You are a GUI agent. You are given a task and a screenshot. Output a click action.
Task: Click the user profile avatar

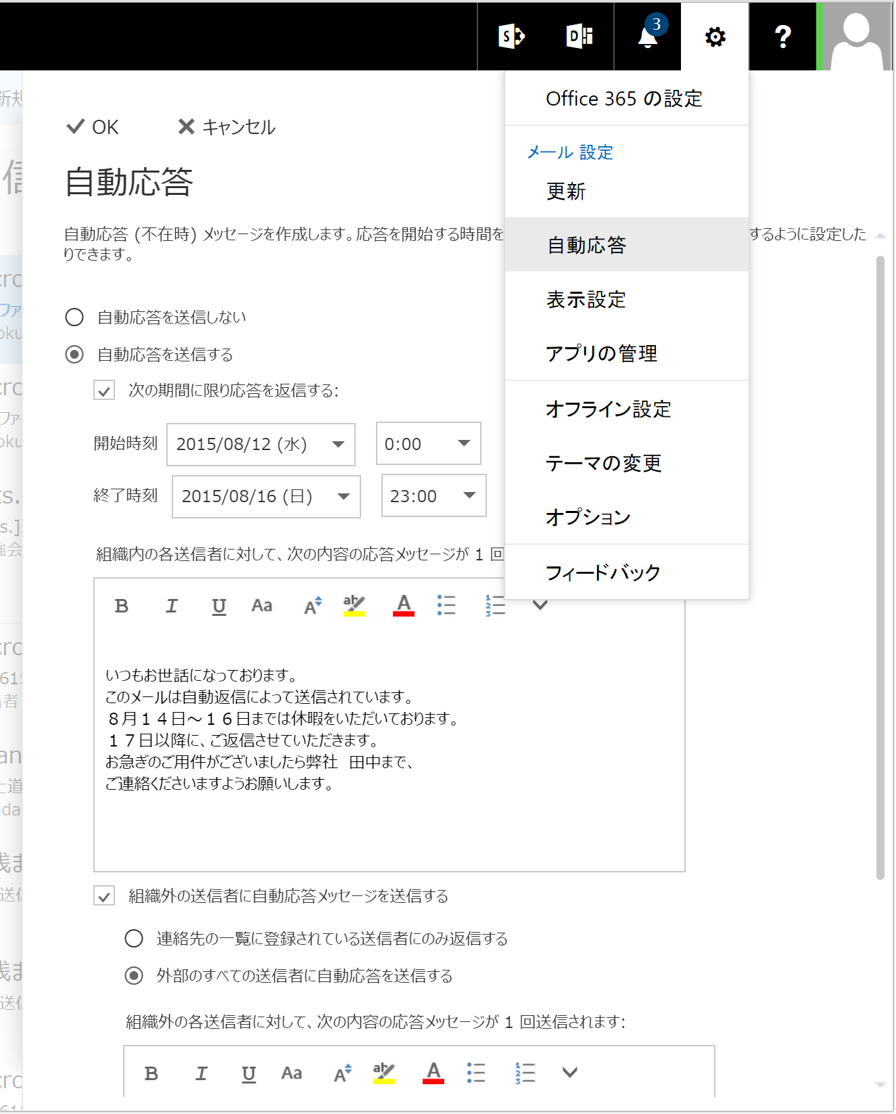pyautogui.click(x=857, y=36)
